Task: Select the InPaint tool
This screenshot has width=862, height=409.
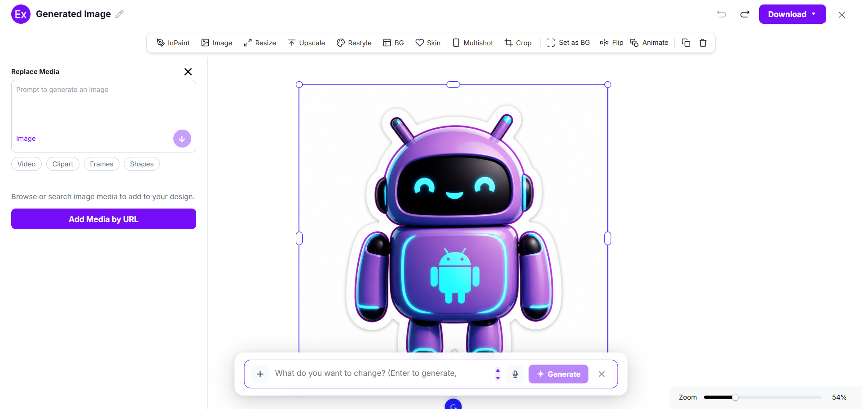Action: point(173,43)
